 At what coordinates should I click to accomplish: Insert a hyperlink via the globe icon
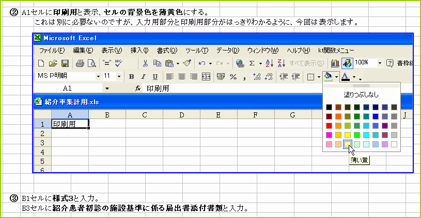[x=240, y=63]
